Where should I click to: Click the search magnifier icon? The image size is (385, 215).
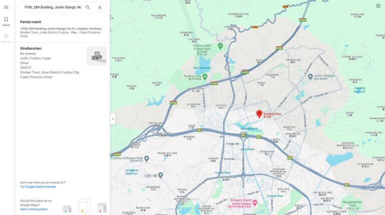pyautogui.click(x=88, y=8)
